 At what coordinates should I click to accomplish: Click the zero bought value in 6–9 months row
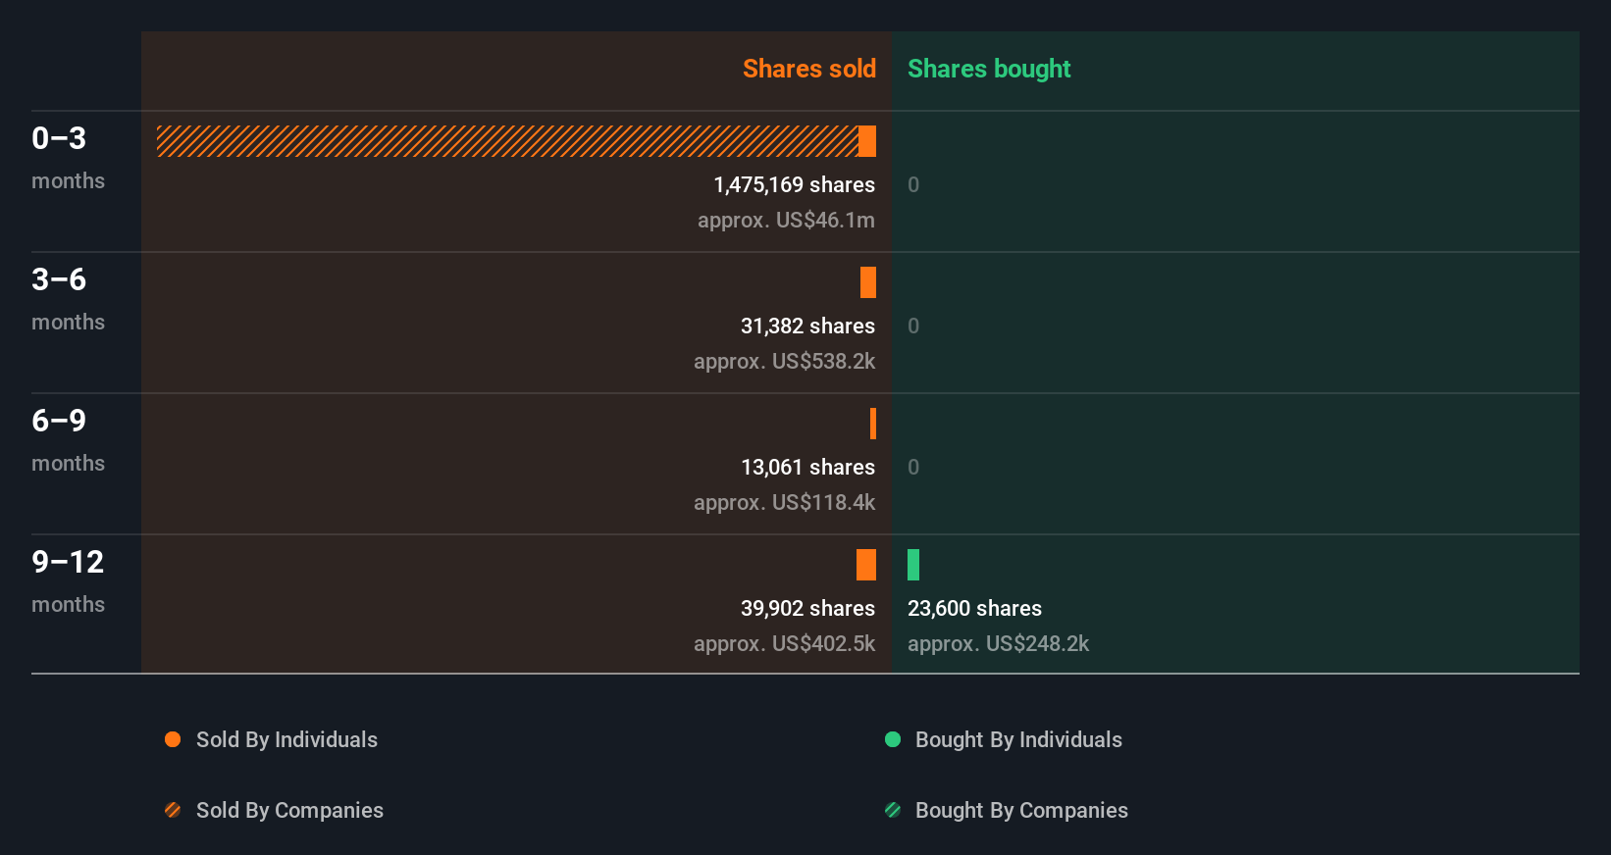[x=913, y=467]
